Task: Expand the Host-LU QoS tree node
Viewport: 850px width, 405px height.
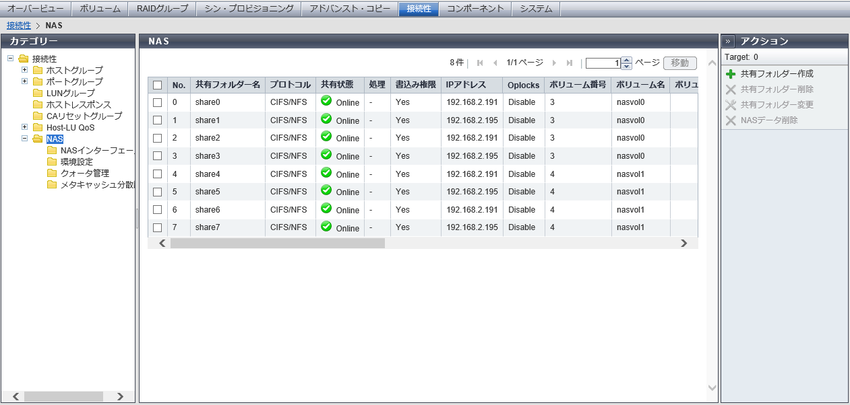Action: tap(24, 127)
